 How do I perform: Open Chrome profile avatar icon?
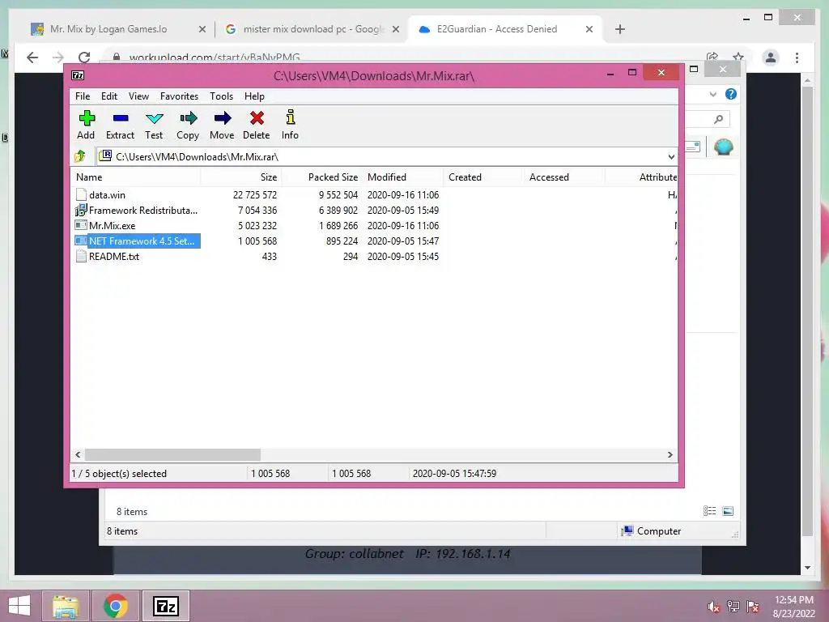(x=771, y=58)
